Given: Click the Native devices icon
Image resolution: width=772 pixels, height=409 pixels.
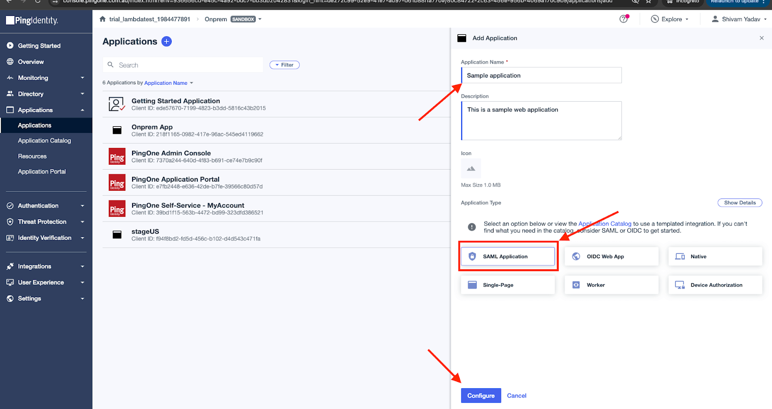Looking at the screenshot, I should coord(680,256).
